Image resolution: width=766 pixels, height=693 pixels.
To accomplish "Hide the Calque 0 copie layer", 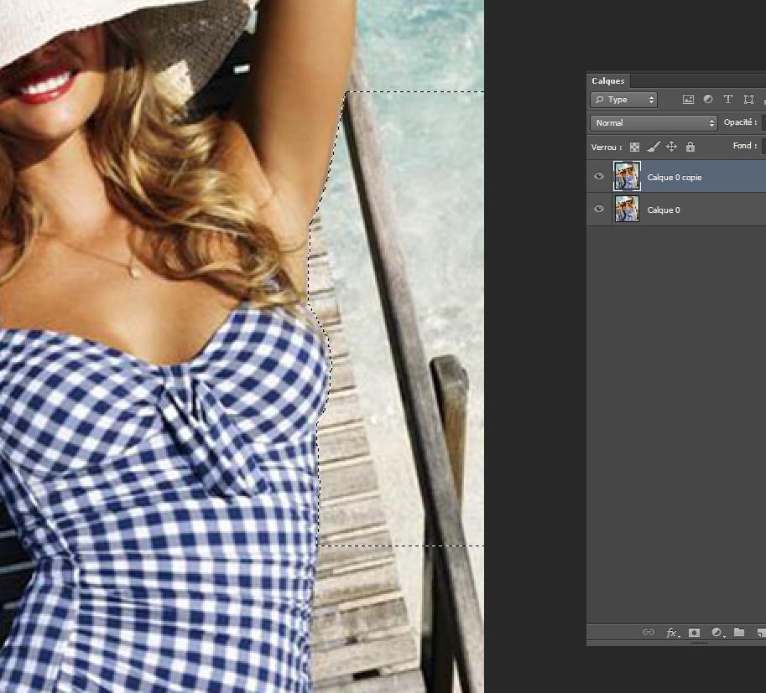I will click(x=599, y=177).
